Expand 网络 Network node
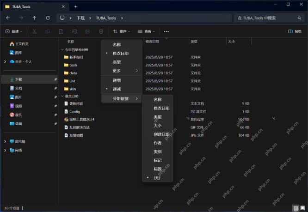Image resolution: width=308 pixels, height=212 pixels. [5, 151]
